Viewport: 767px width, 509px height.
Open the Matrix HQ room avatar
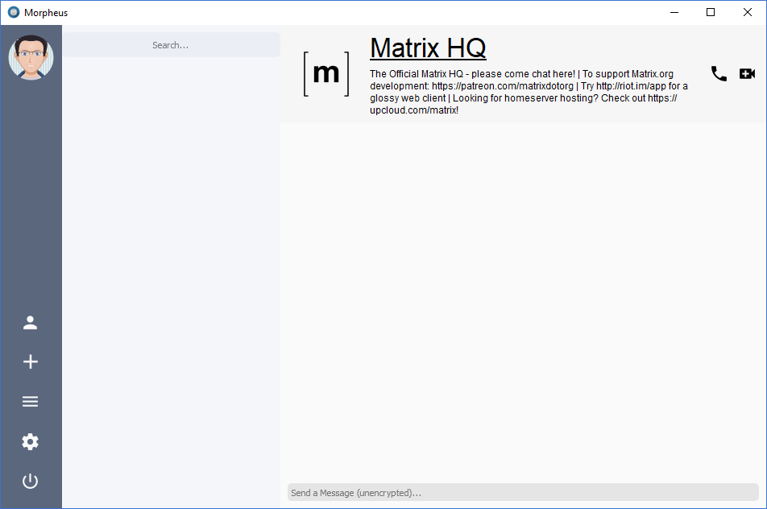[x=326, y=74]
